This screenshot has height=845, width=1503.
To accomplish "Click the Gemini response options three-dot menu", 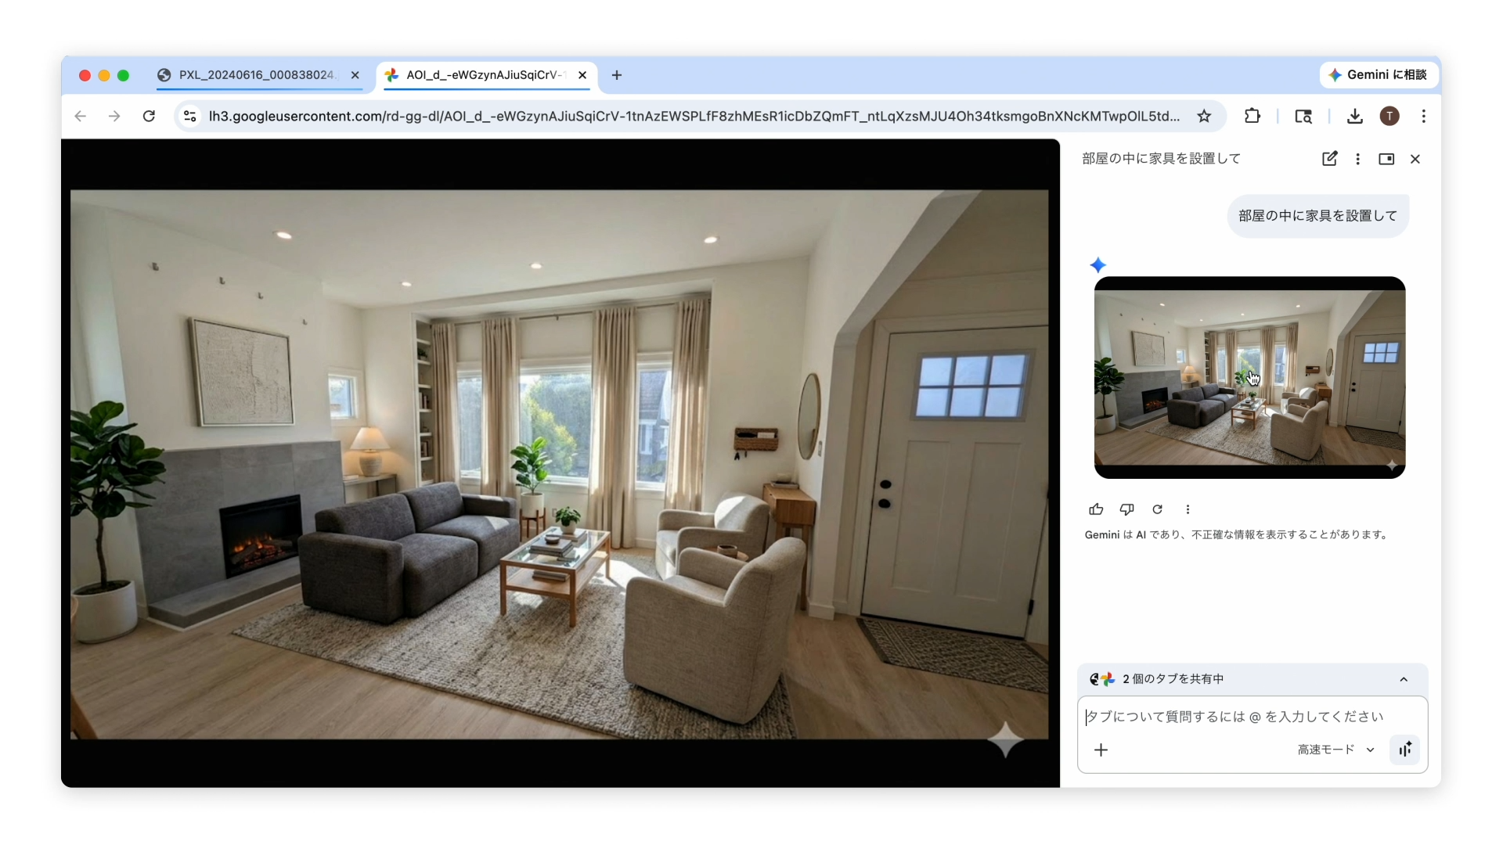I will (x=1188, y=509).
